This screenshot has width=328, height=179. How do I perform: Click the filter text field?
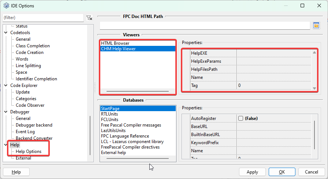43,18
